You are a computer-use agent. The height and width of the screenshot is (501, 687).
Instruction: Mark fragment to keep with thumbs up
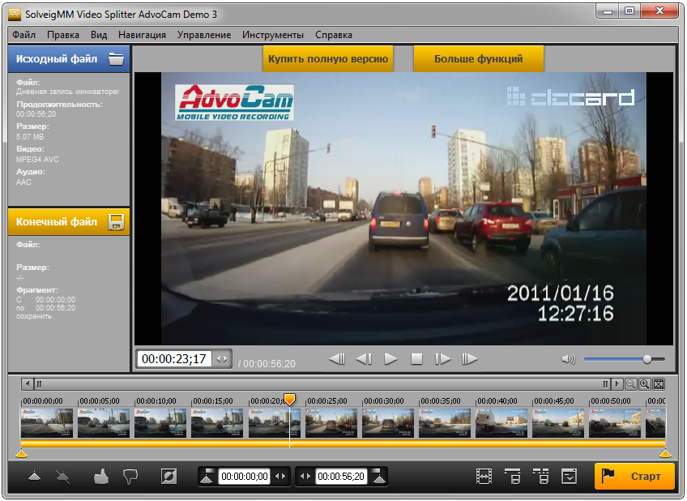[x=101, y=476]
